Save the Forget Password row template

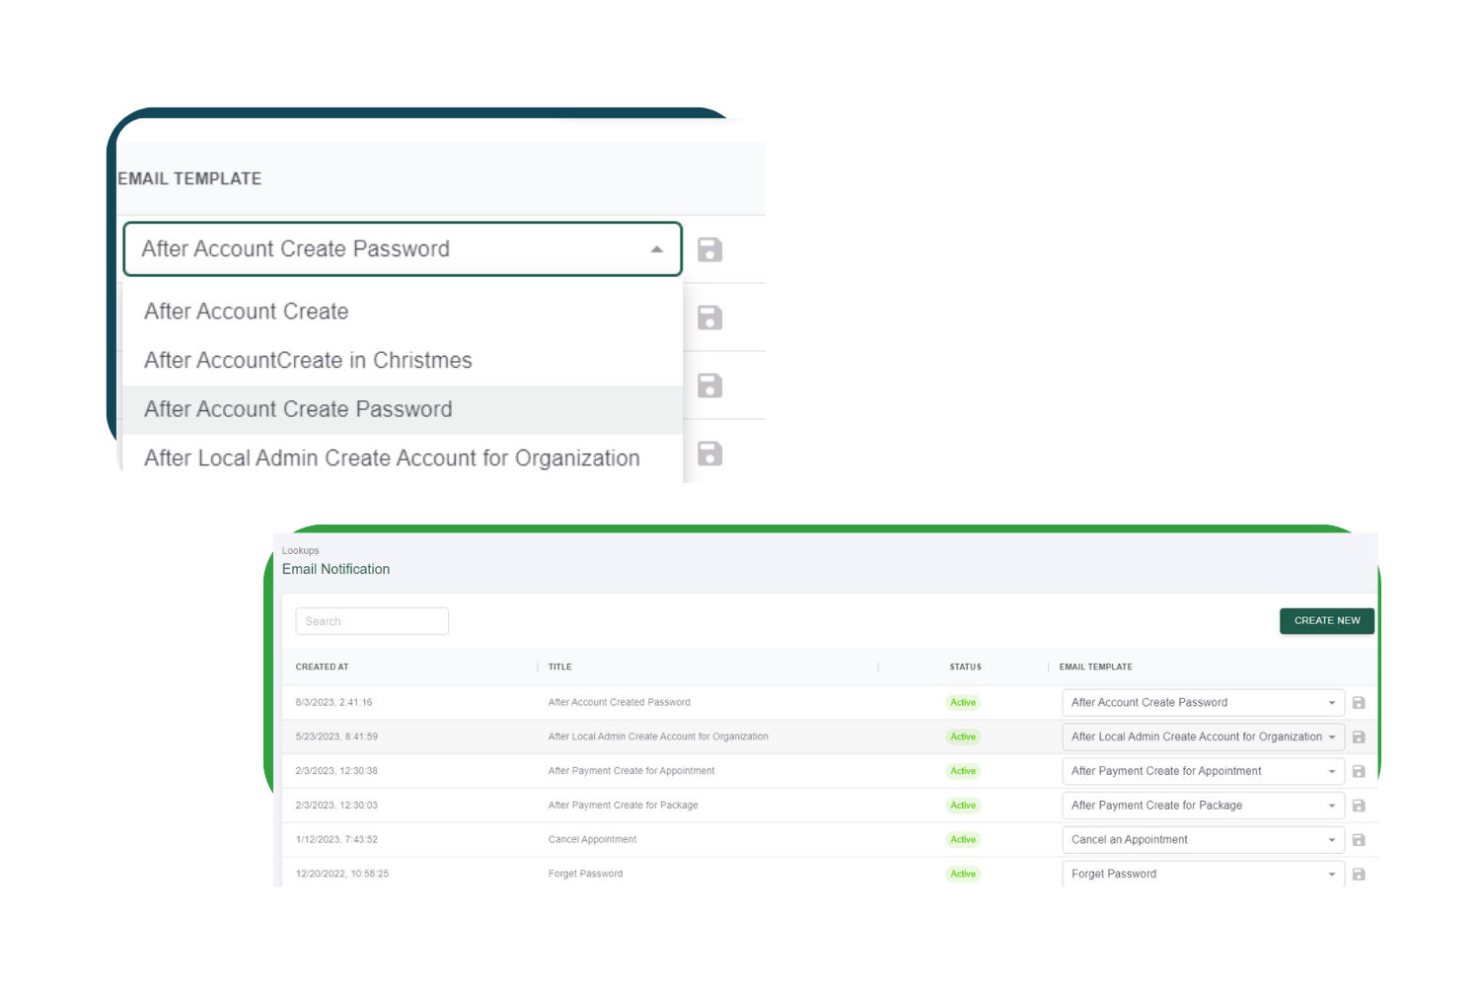[x=1359, y=875]
